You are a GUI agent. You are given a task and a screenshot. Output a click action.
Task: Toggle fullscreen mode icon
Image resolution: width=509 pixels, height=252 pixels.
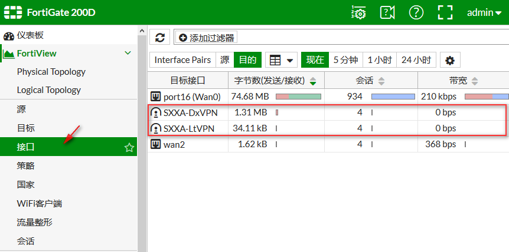445,12
